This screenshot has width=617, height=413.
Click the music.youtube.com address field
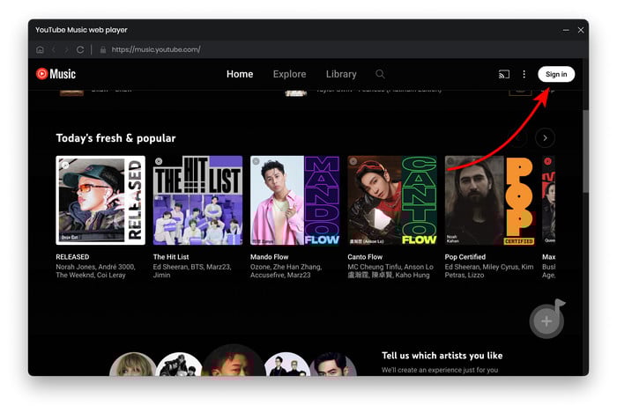[x=156, y=49]
